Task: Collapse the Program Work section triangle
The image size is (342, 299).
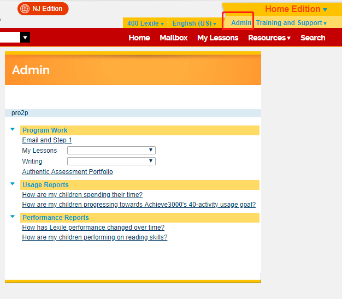Action: tap(13, 129)
